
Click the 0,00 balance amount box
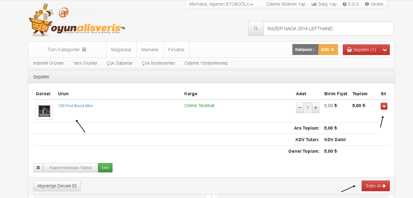click(328, 50)
